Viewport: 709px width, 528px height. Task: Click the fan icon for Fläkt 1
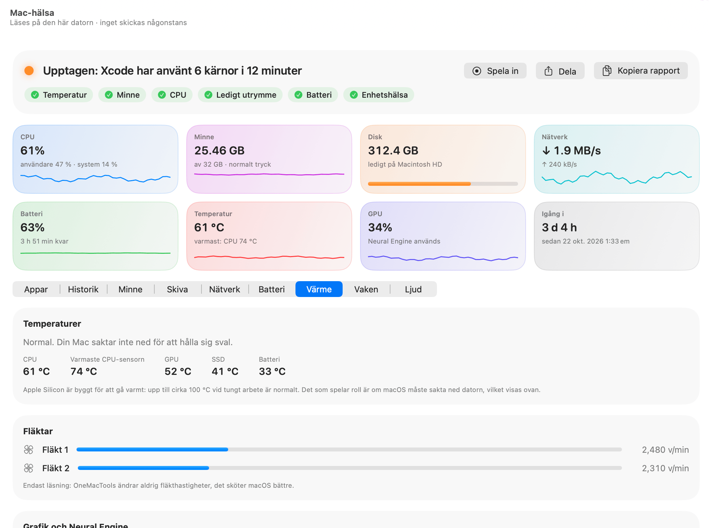tap(29, 449)
